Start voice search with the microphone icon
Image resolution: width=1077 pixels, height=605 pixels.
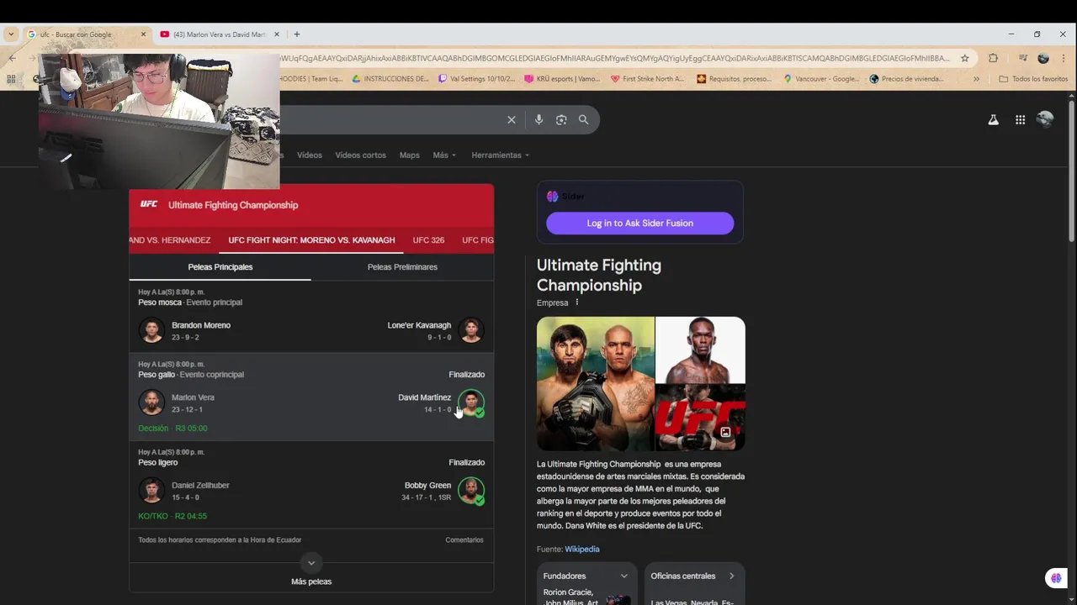(538, 120)
